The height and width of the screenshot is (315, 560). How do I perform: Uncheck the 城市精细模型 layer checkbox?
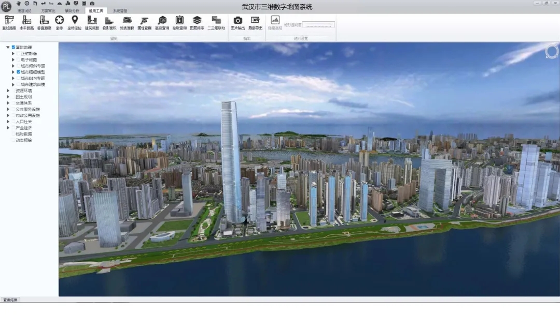[x=19, y=72]
